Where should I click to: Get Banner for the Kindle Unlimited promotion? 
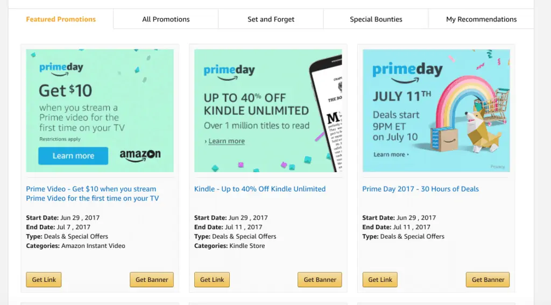tap(320, 280)
